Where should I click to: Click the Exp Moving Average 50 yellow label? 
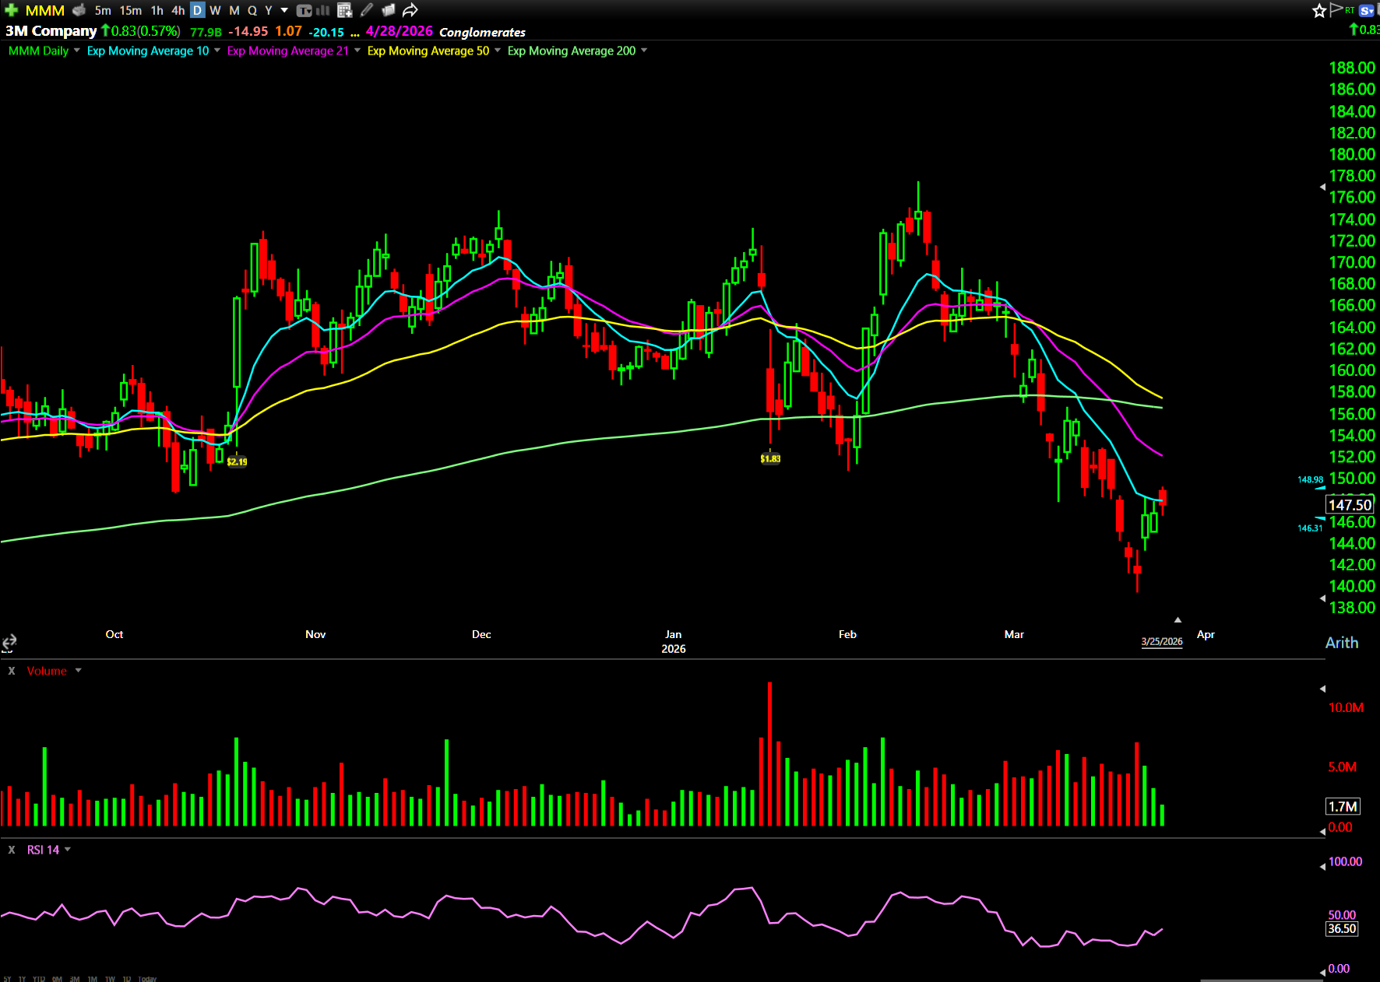(428, 51)
